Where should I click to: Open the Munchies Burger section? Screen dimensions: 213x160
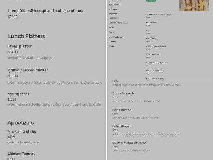(x=116, y=37)
